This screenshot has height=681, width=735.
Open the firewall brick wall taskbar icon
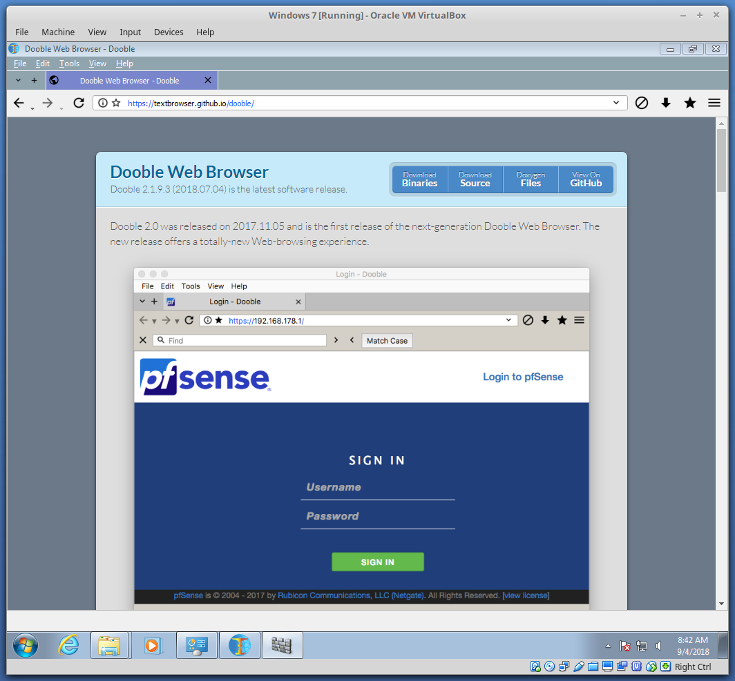pyautogui.click(x=282, y=645)
